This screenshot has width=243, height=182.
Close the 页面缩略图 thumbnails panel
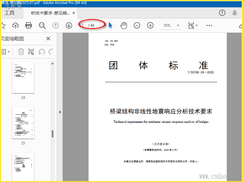pyautogui.click(x=48, y=39)
